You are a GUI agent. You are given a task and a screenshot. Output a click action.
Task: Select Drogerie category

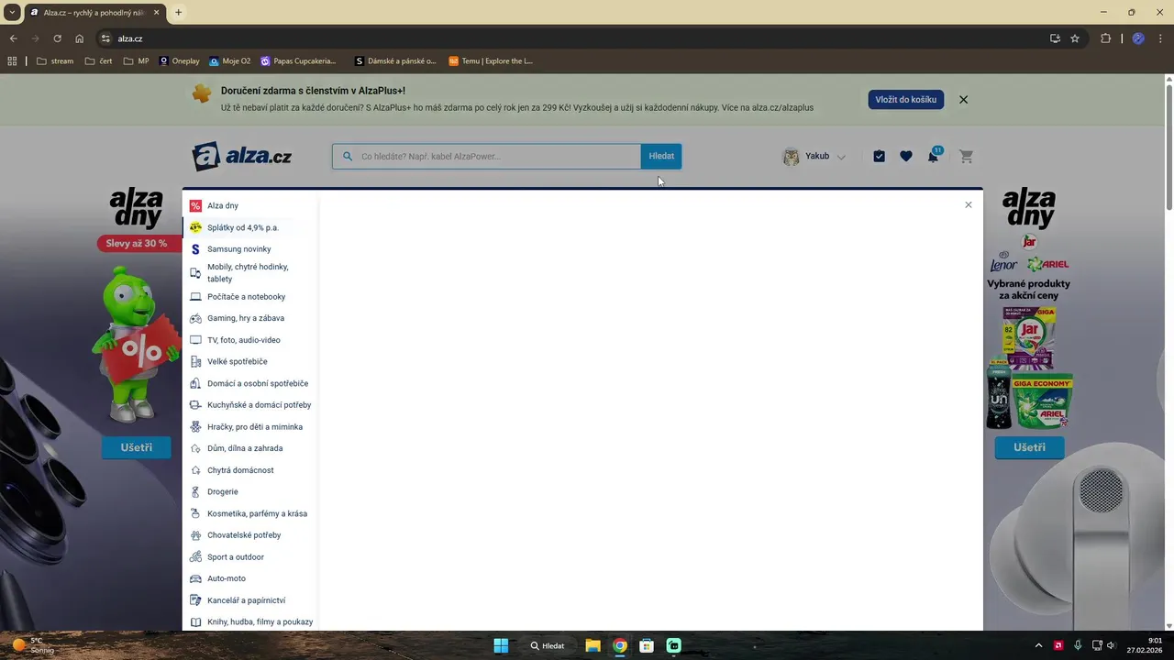click(x=223, y=492)
